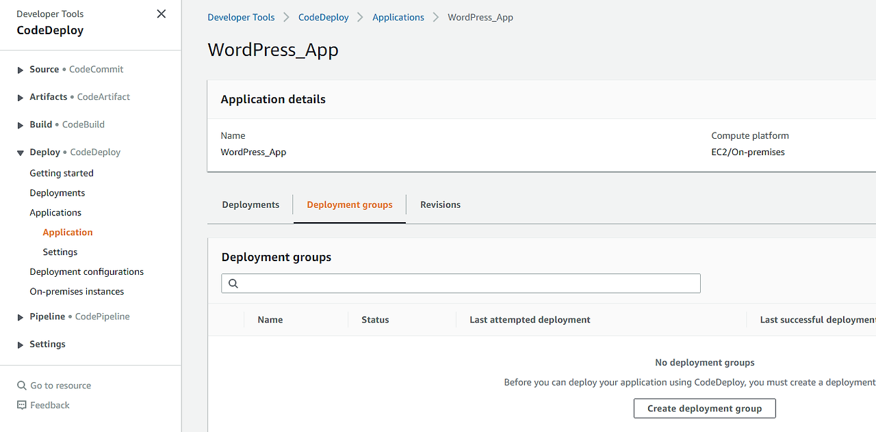Open Developer Tools breadcrumb link
Viewport: 876px width, 432px height.
pyautogui.click(x=241, y=17)
